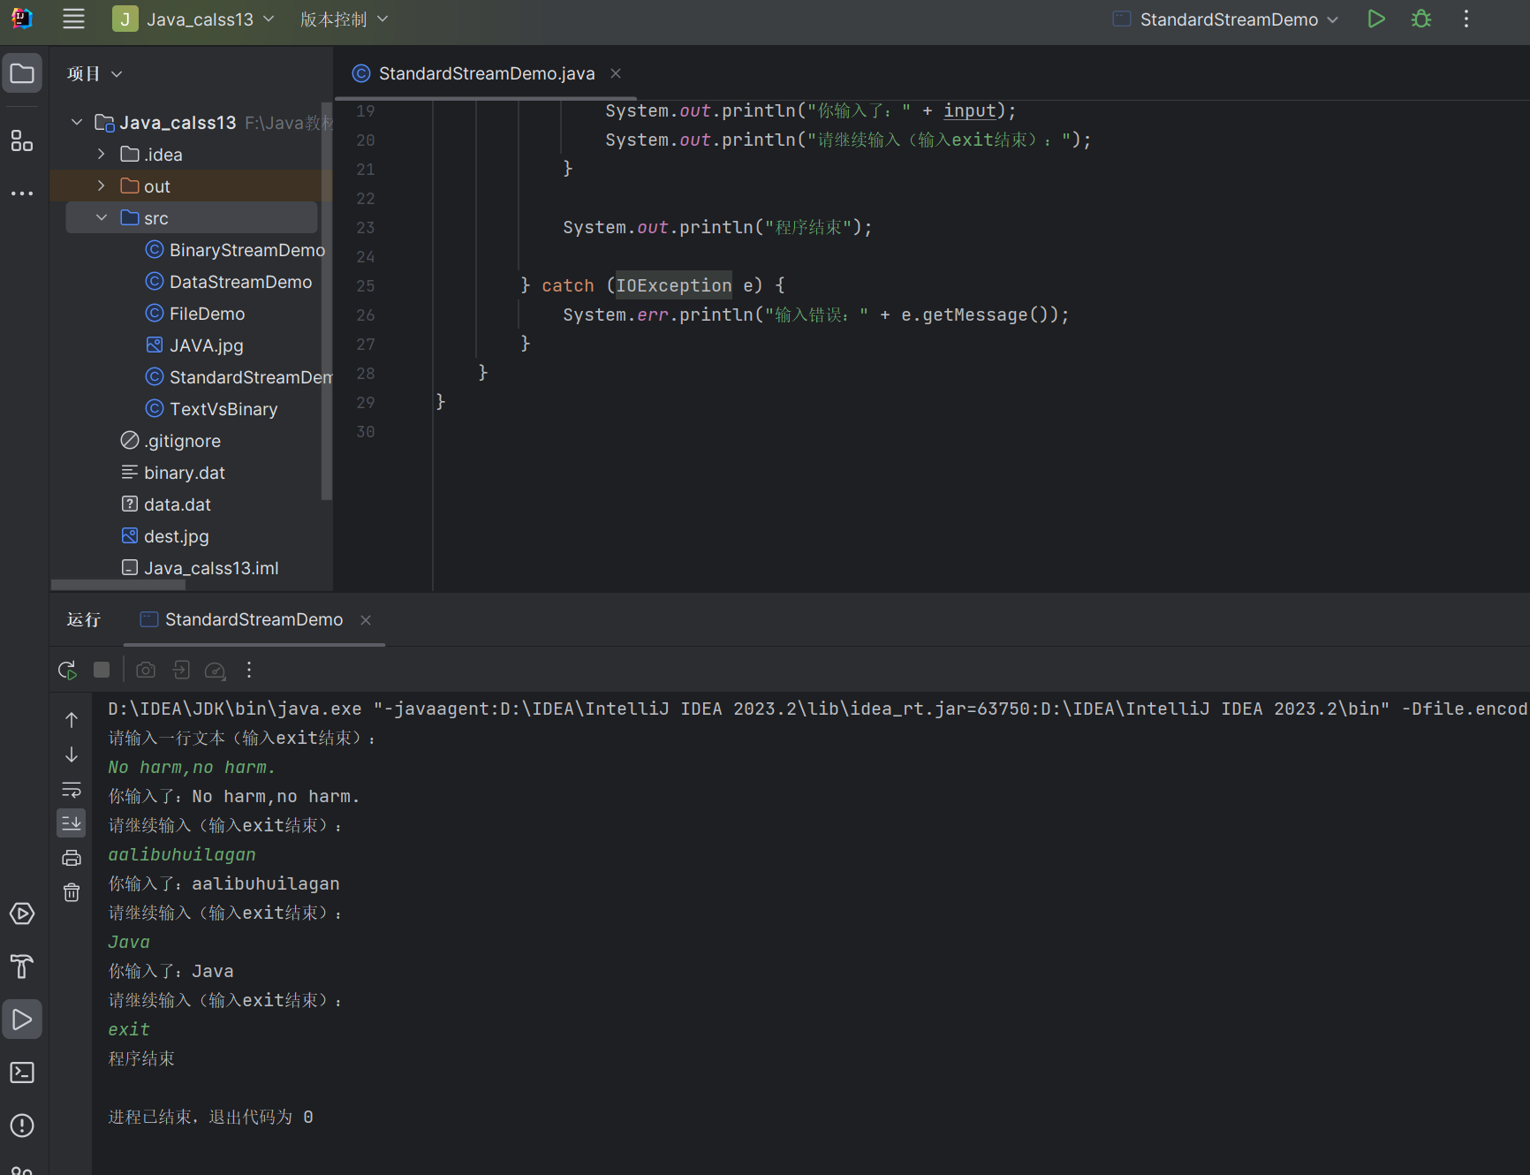1530x1175 pixels.
Task: Toggle the Project tool window folder icon
Action: [x=22, y=73]
